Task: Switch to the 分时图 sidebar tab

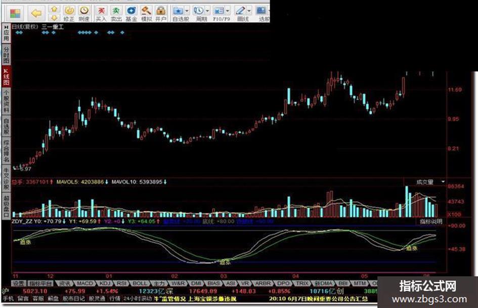Action: [6, 55]
